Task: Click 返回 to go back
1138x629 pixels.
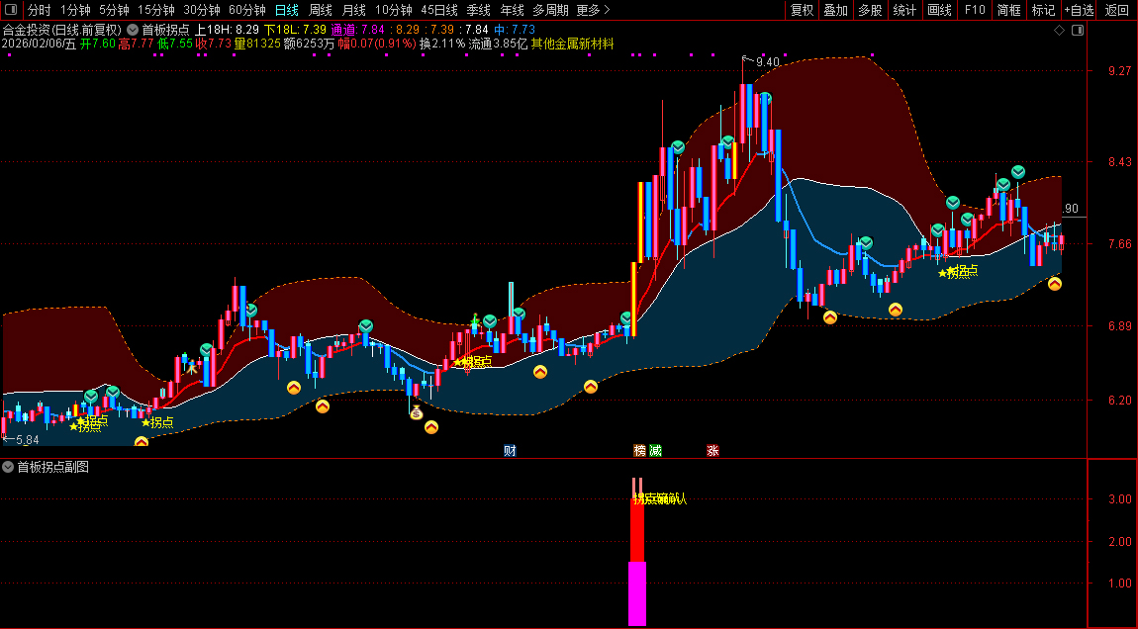Action: 1117,10
